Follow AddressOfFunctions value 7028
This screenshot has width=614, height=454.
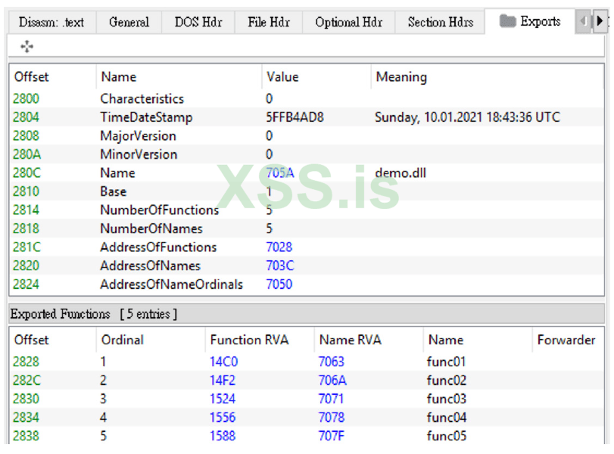pos(279,247)
